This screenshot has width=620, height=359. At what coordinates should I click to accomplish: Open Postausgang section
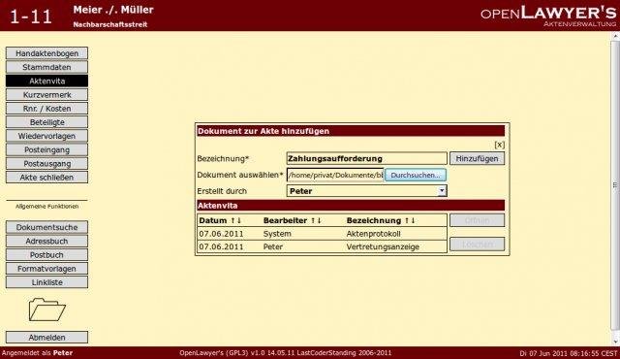tap(47, 164)
